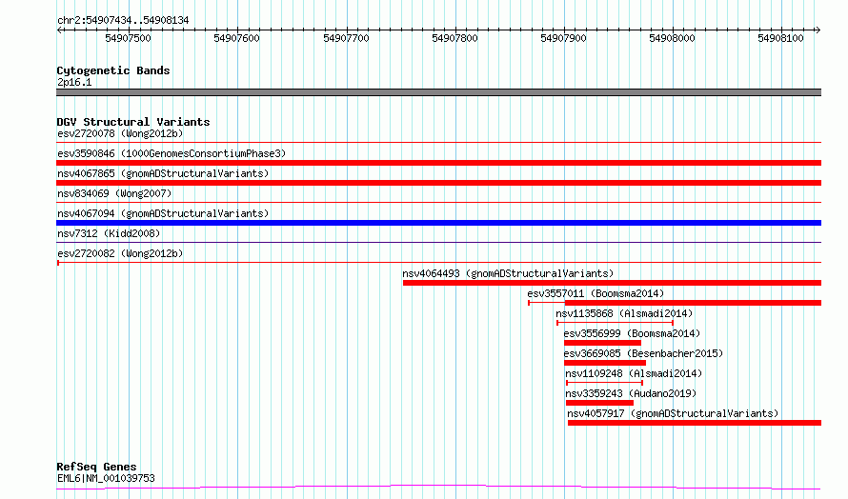
Task: Click esv2720082 (Wong2012b) variant label
Action: pos(120,253)
